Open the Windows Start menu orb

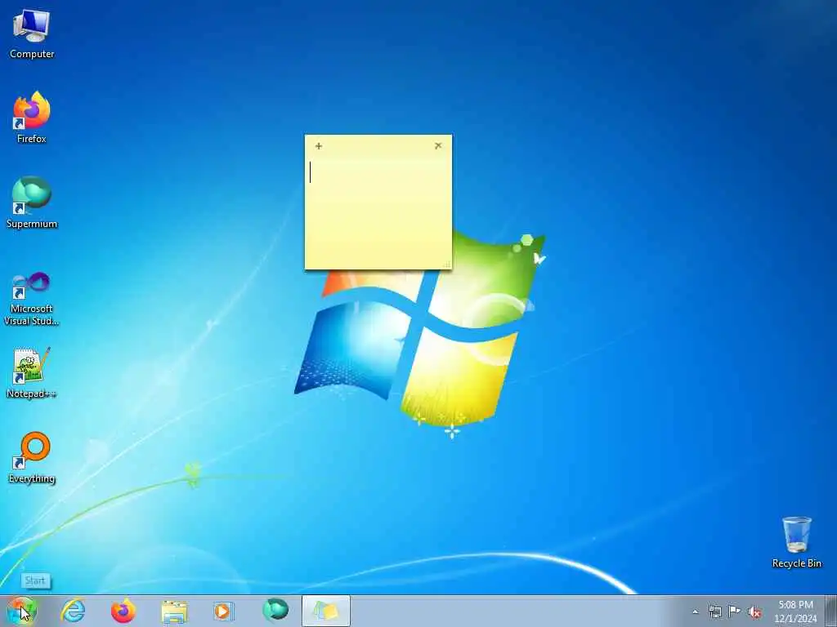pos(22,611)
